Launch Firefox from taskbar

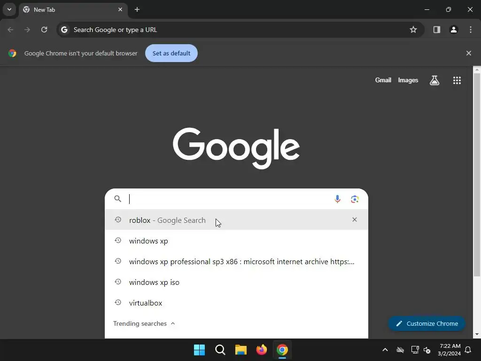262,350
